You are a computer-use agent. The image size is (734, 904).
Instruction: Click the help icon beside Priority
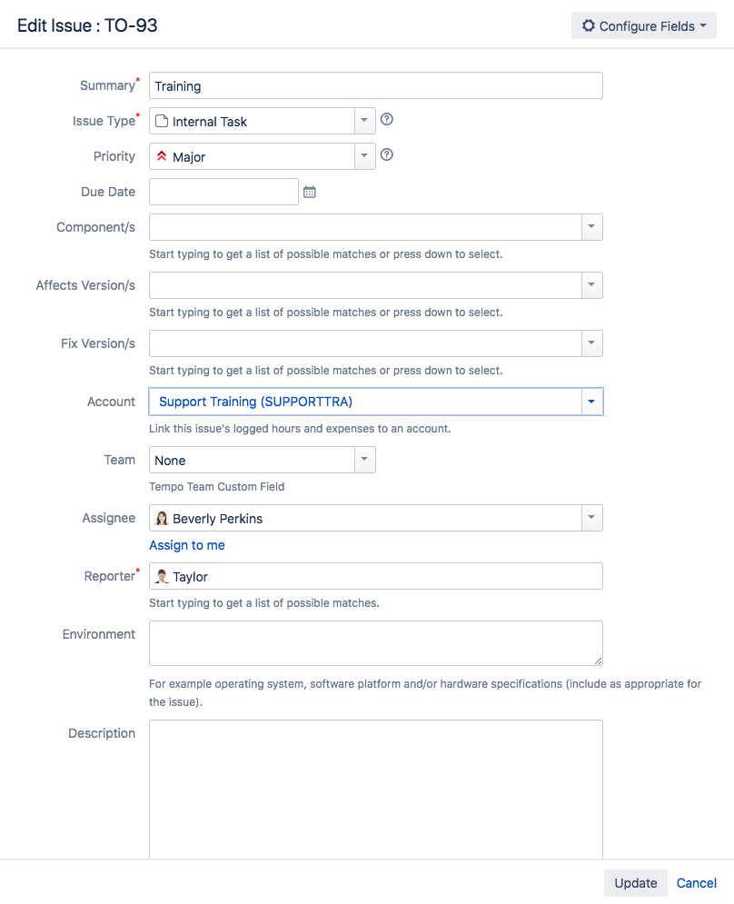point(386,155)
